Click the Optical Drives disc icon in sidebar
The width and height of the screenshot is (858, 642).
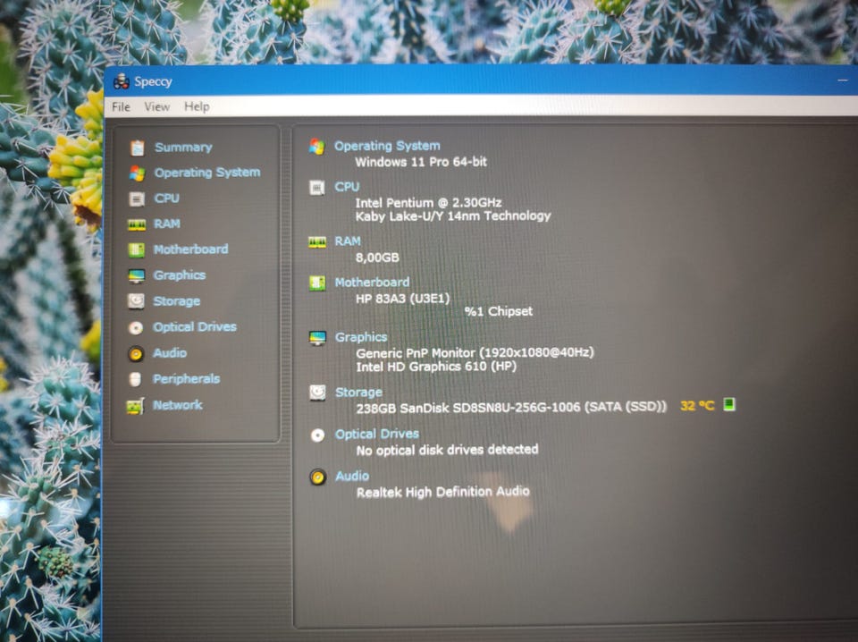[x=136, y=328]
